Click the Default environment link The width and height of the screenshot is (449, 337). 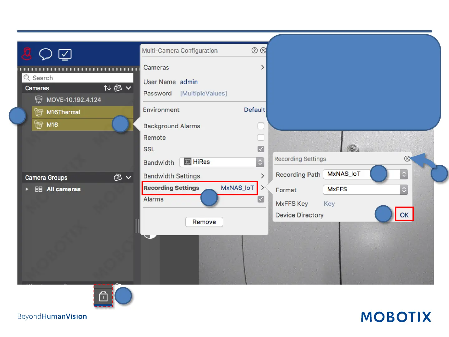(254, 110)
